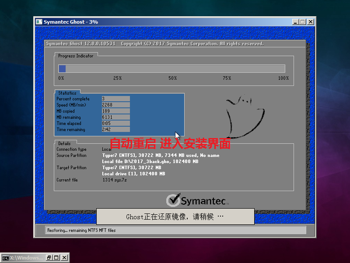Click the Target Partition 'Type:7 [NTFS], 30722 MB' line
This screenshot has height=263, width=350.
pyautogui.click(x=132, y=167)
